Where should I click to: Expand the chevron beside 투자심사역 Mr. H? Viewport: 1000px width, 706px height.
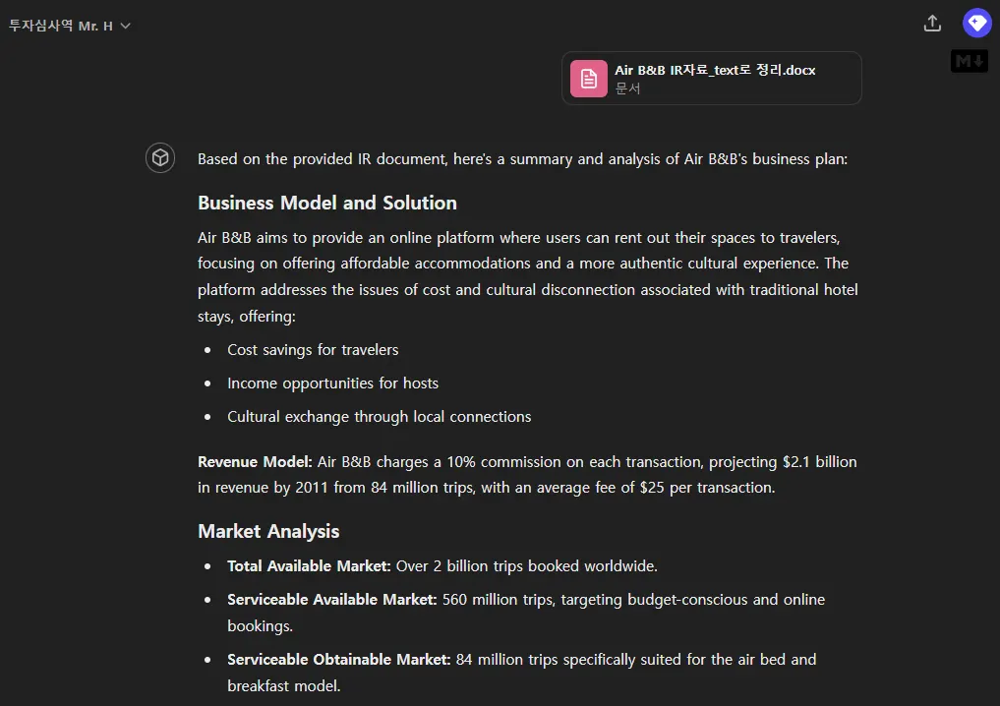click(126, 26)
